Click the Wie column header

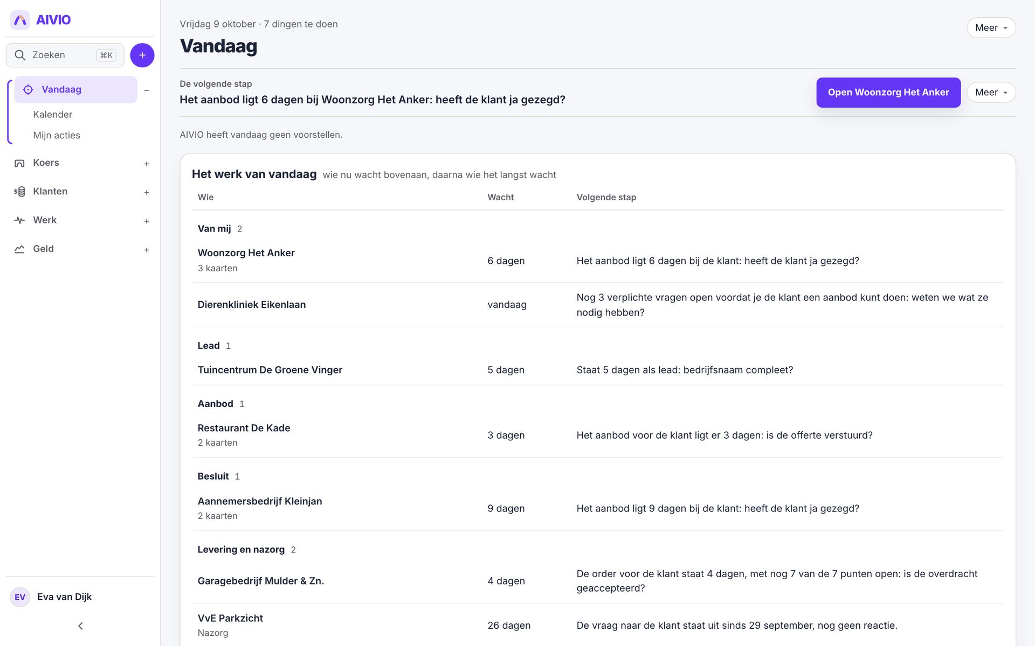205,198
